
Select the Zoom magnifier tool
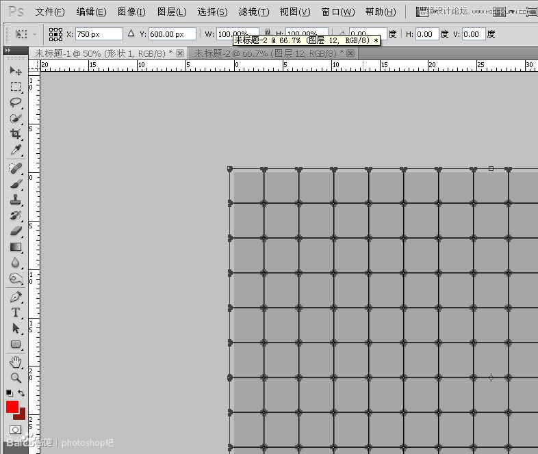pyautogui.click(x=16, y=377)
